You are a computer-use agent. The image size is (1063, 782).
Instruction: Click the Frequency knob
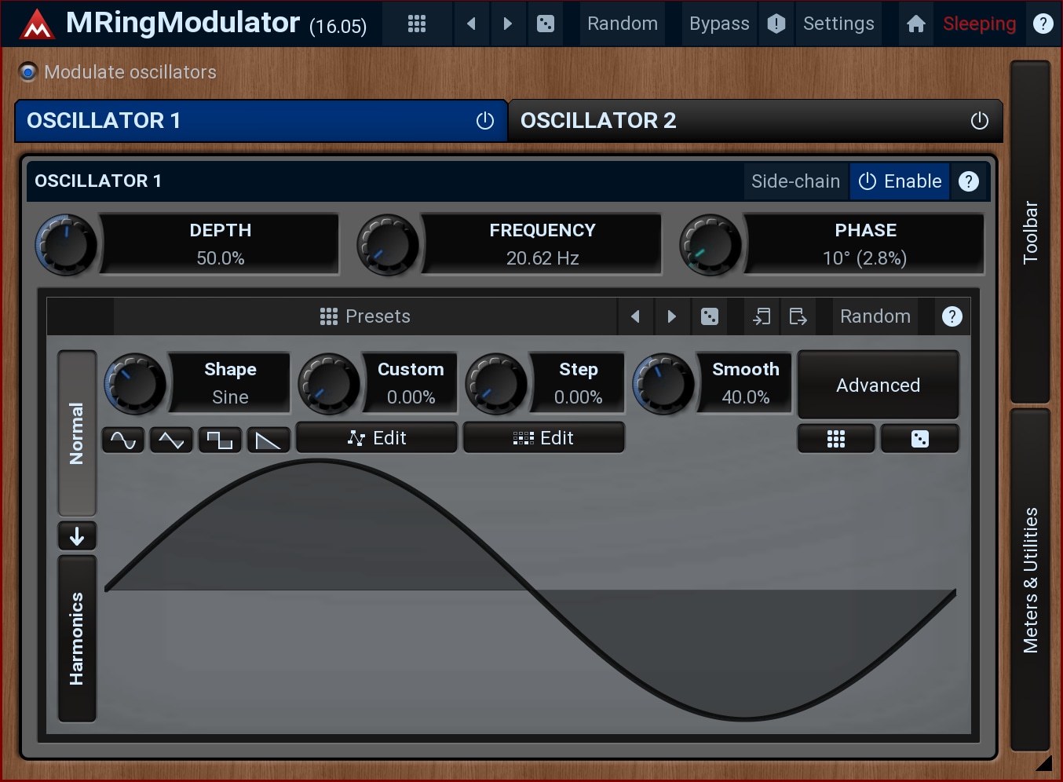(x=388, y=245)
